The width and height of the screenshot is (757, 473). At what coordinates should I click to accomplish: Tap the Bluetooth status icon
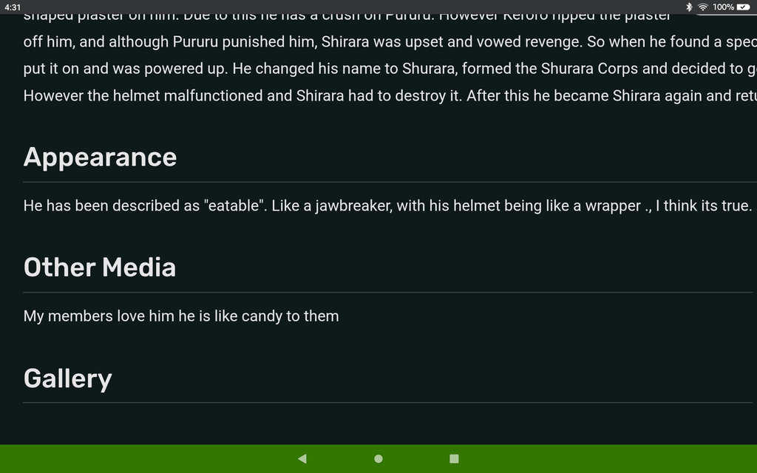[x=689, y=7]
